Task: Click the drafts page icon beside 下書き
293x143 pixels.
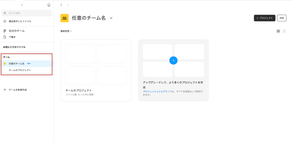Action: [5, 37]
